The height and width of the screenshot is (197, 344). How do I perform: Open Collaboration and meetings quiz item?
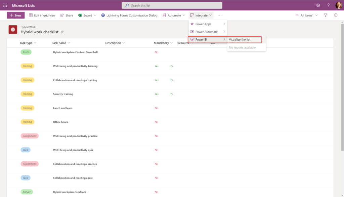pyautogui.click(x=73, y=178)
